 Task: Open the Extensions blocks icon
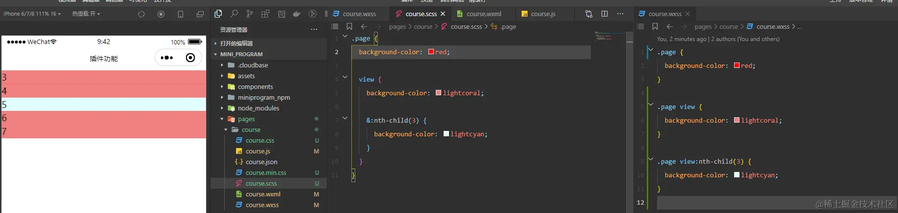click(x=265, y=14)
